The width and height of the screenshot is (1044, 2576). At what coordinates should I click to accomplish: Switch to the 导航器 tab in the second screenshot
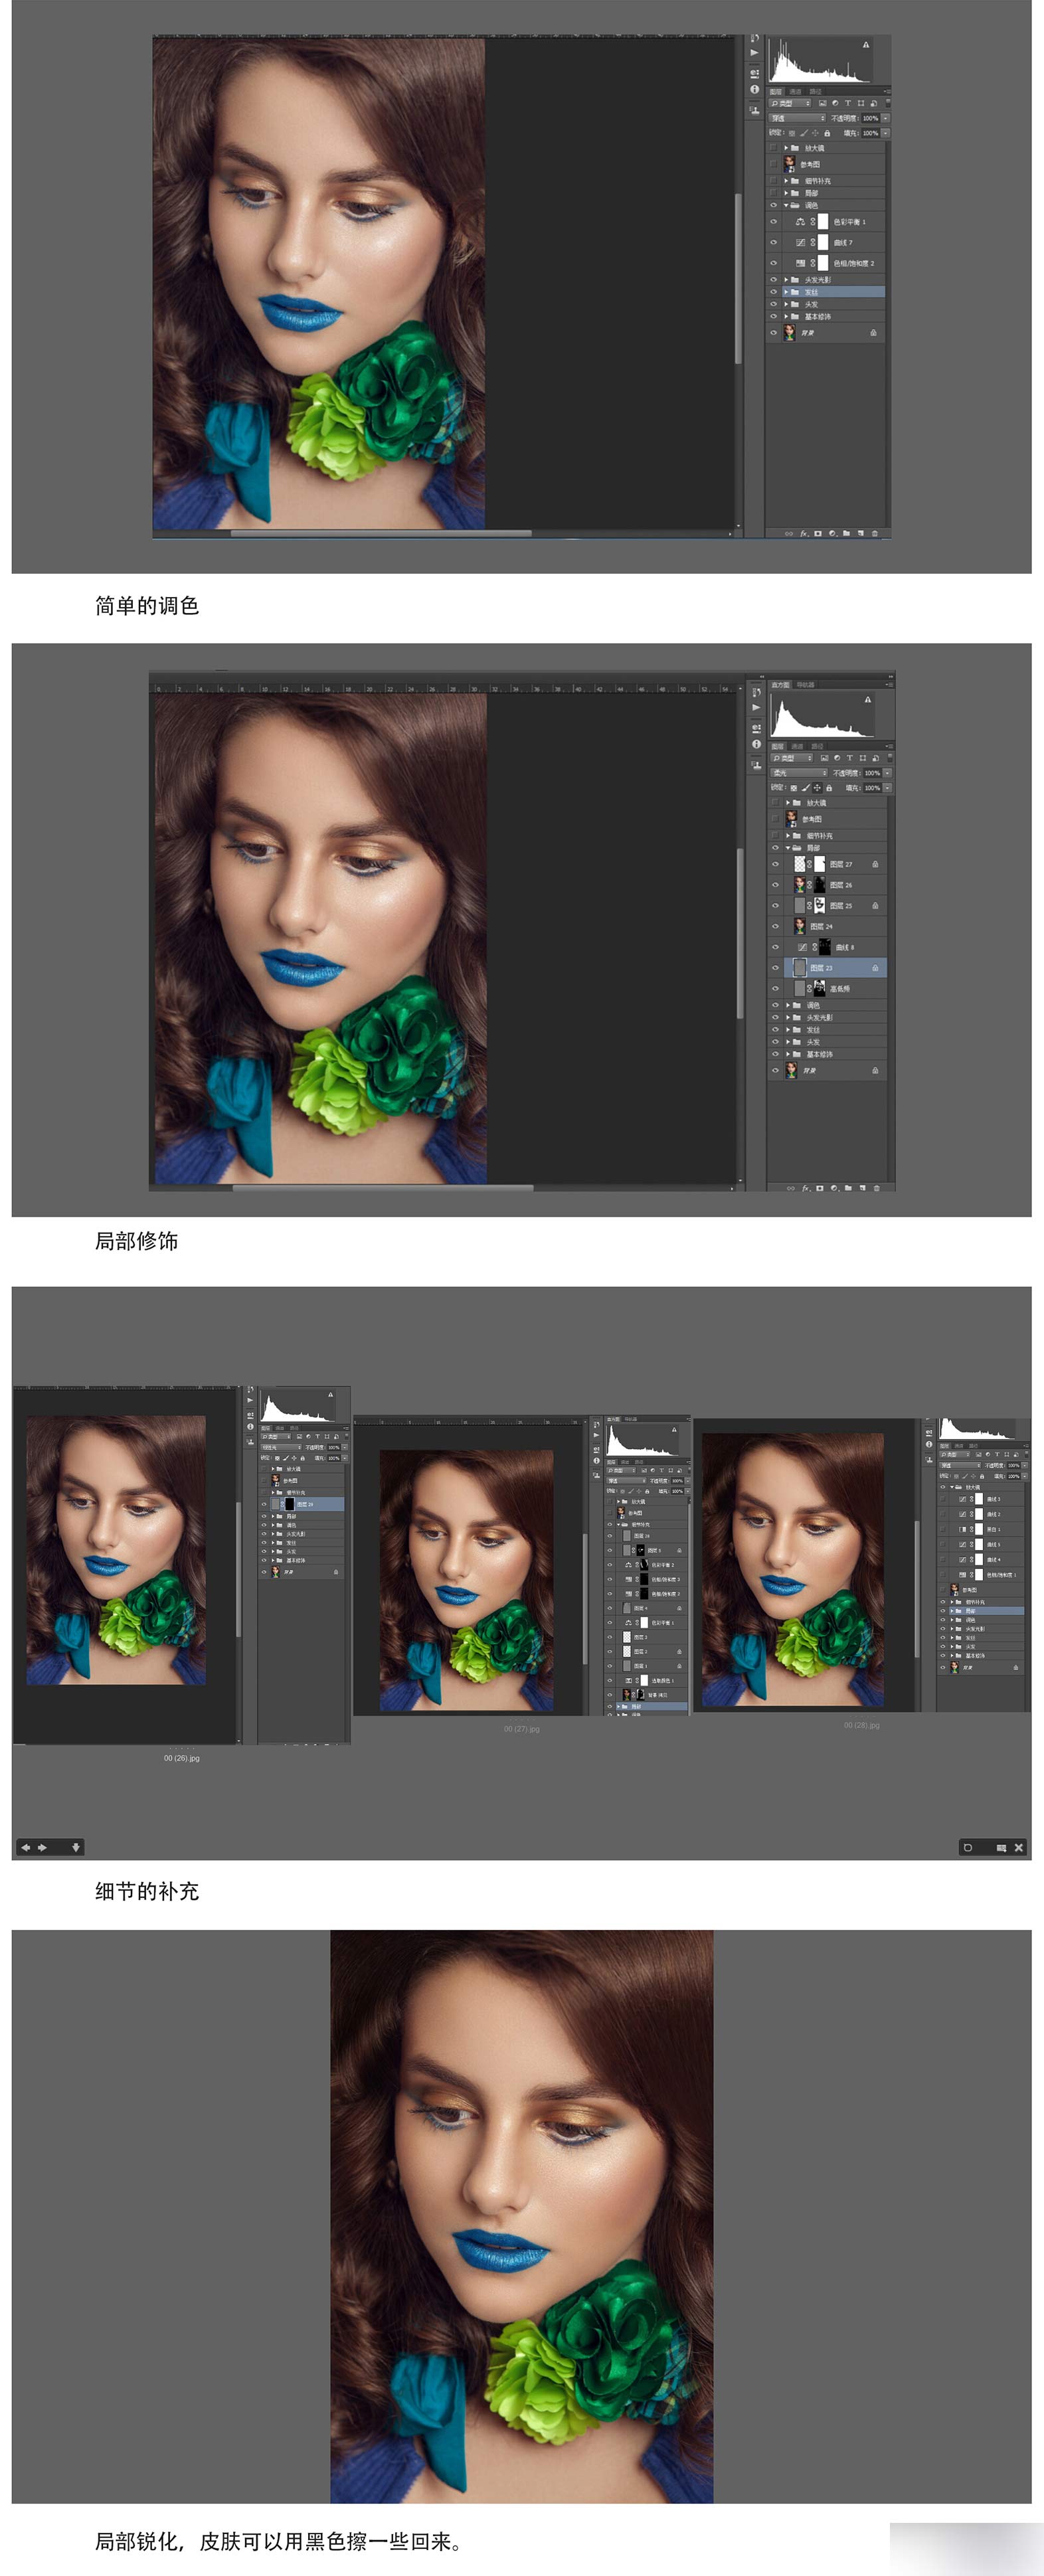805,685
